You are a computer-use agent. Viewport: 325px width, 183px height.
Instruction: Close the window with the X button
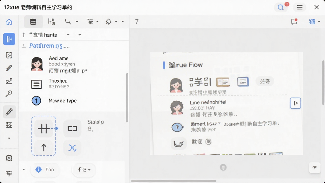(x=316, y=7)
